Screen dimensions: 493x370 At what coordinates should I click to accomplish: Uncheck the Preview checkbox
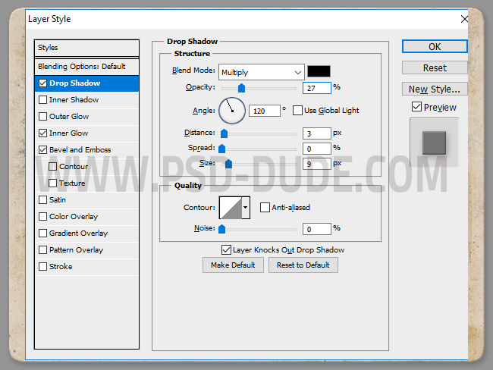416,107
